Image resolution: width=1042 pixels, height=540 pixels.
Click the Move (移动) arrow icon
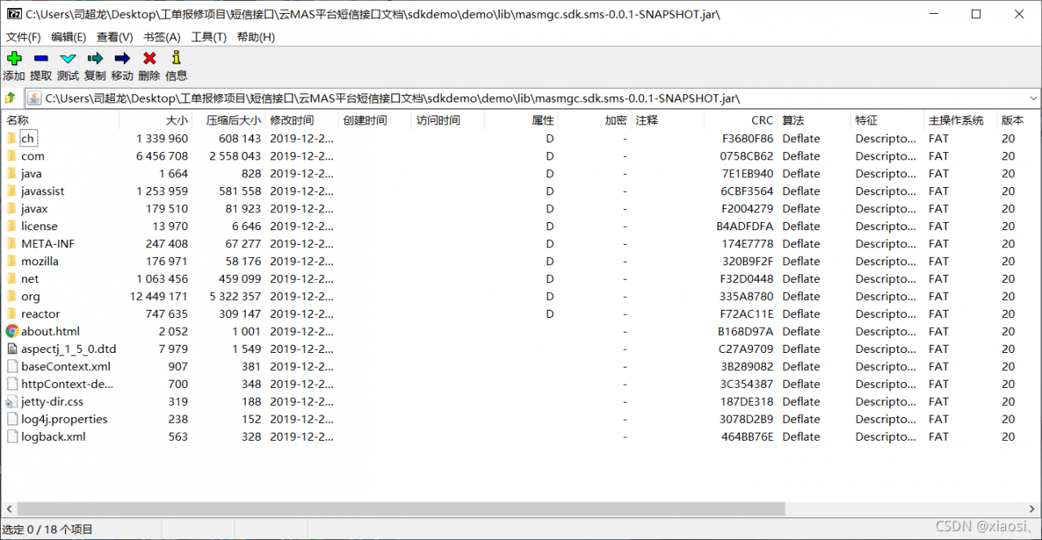(x=122, y=59)
